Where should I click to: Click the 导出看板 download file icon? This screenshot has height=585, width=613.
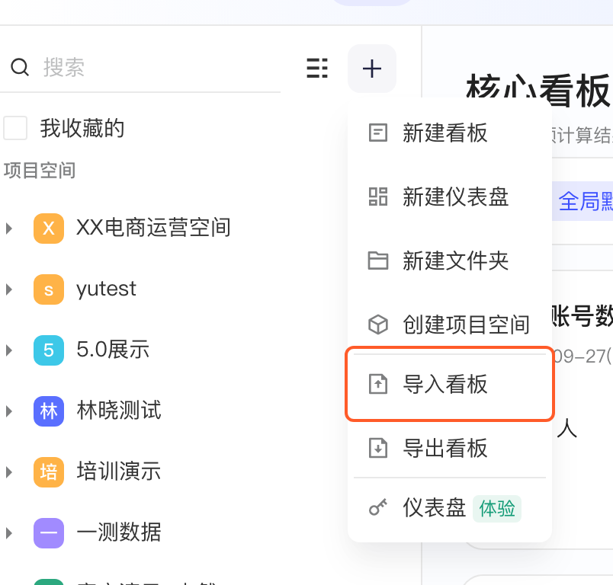[x=378, y=448]
